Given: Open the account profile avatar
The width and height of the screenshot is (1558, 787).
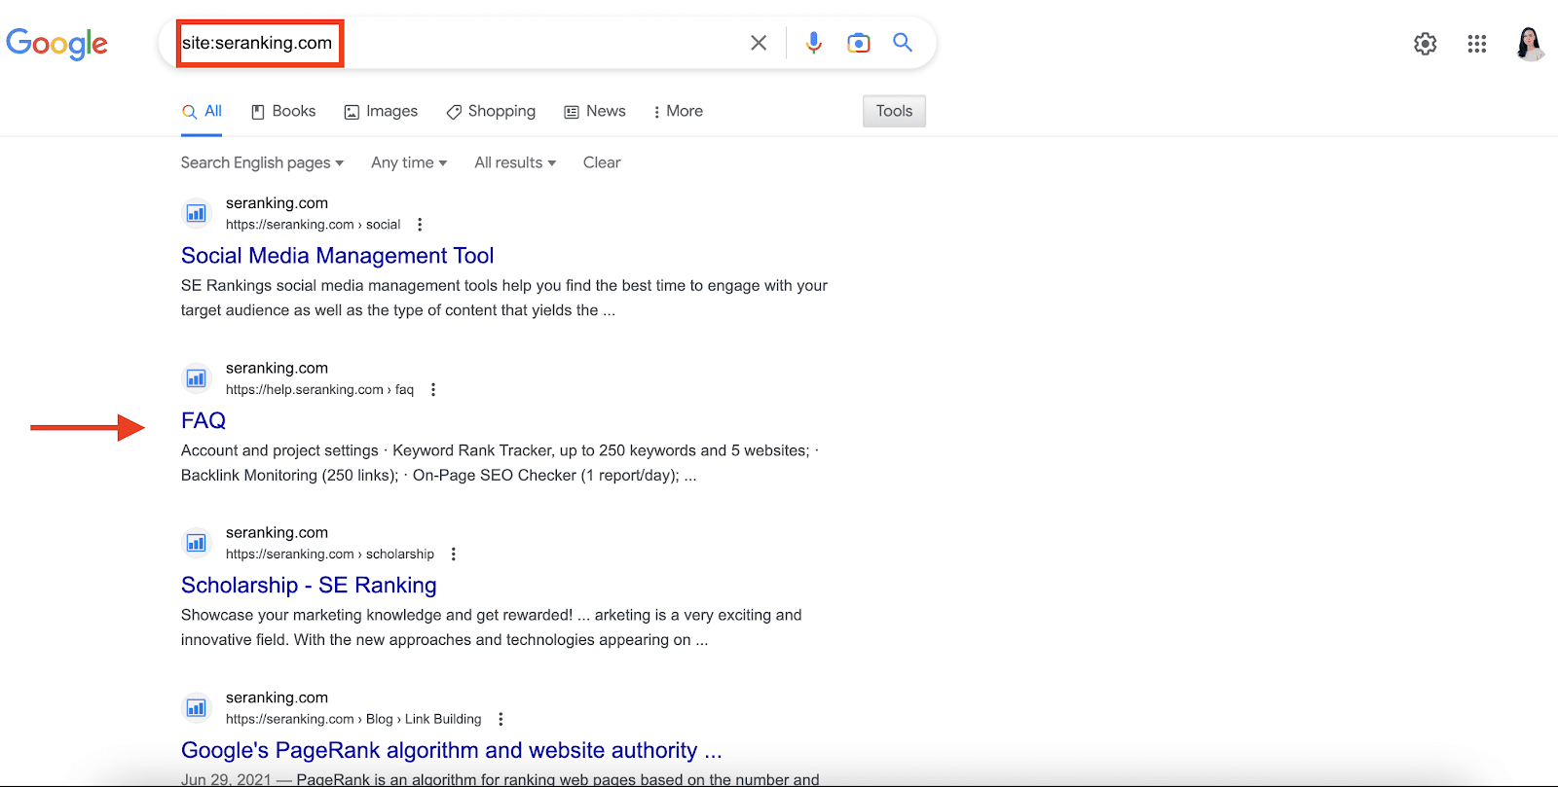Looking at the screenshot, I should pyautogui.click(x=1531, y=44).
